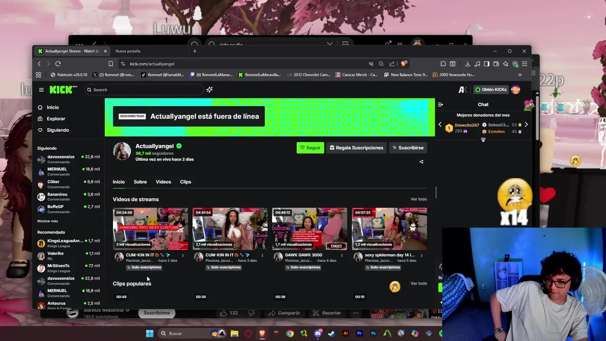Collapse the top donors section arrow
The image size is (606, 341).
tap(483, 140)
